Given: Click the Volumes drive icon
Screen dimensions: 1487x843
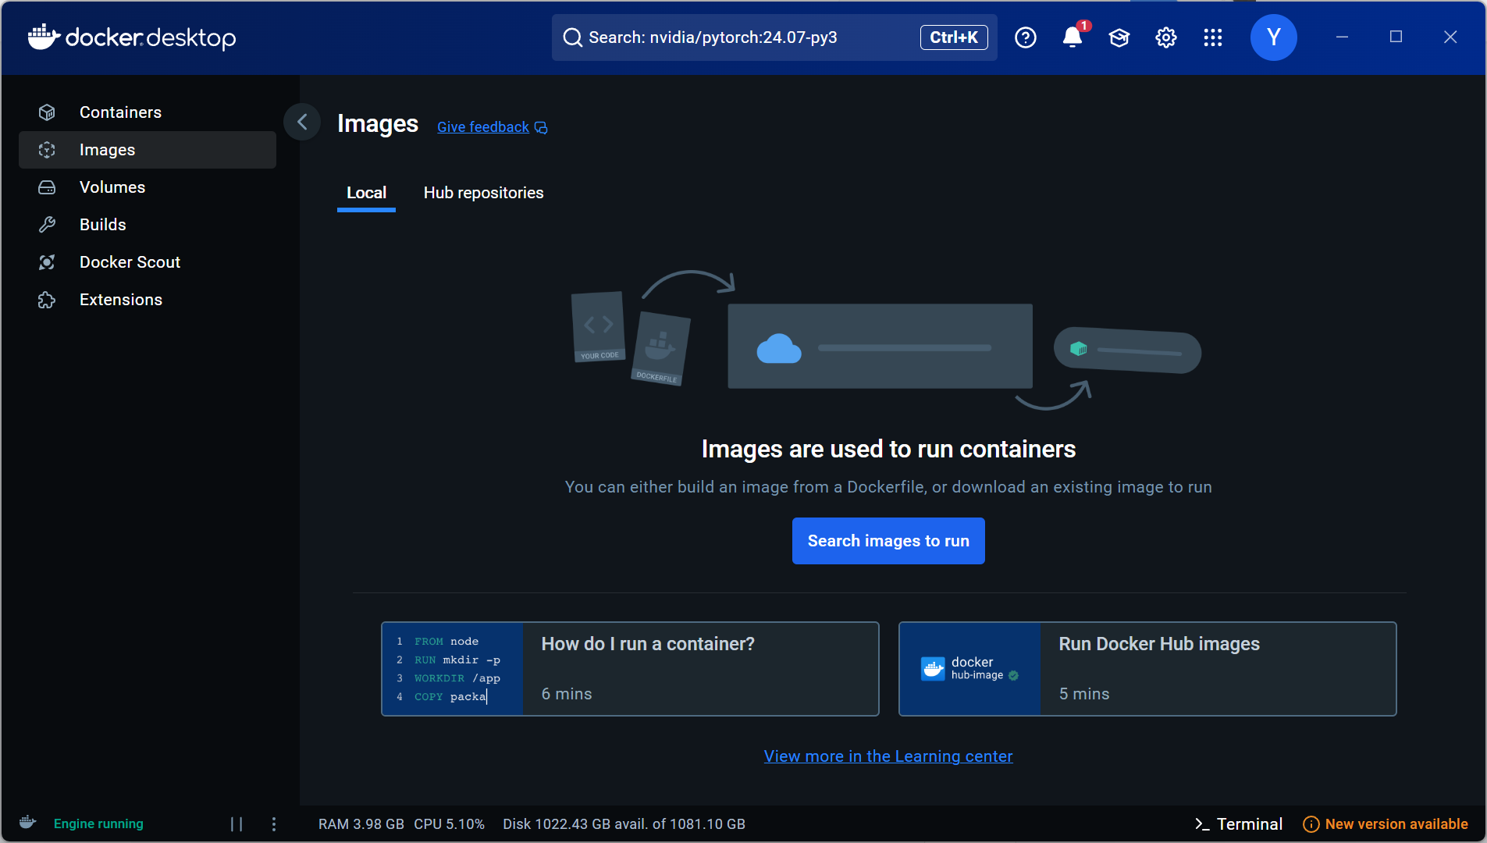Looking at the screenshot, I should click(47, 187).
